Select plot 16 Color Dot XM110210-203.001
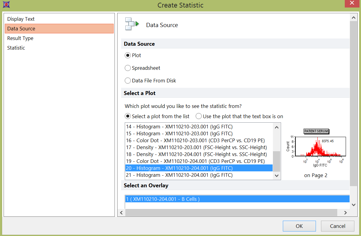 coord(195,140)
